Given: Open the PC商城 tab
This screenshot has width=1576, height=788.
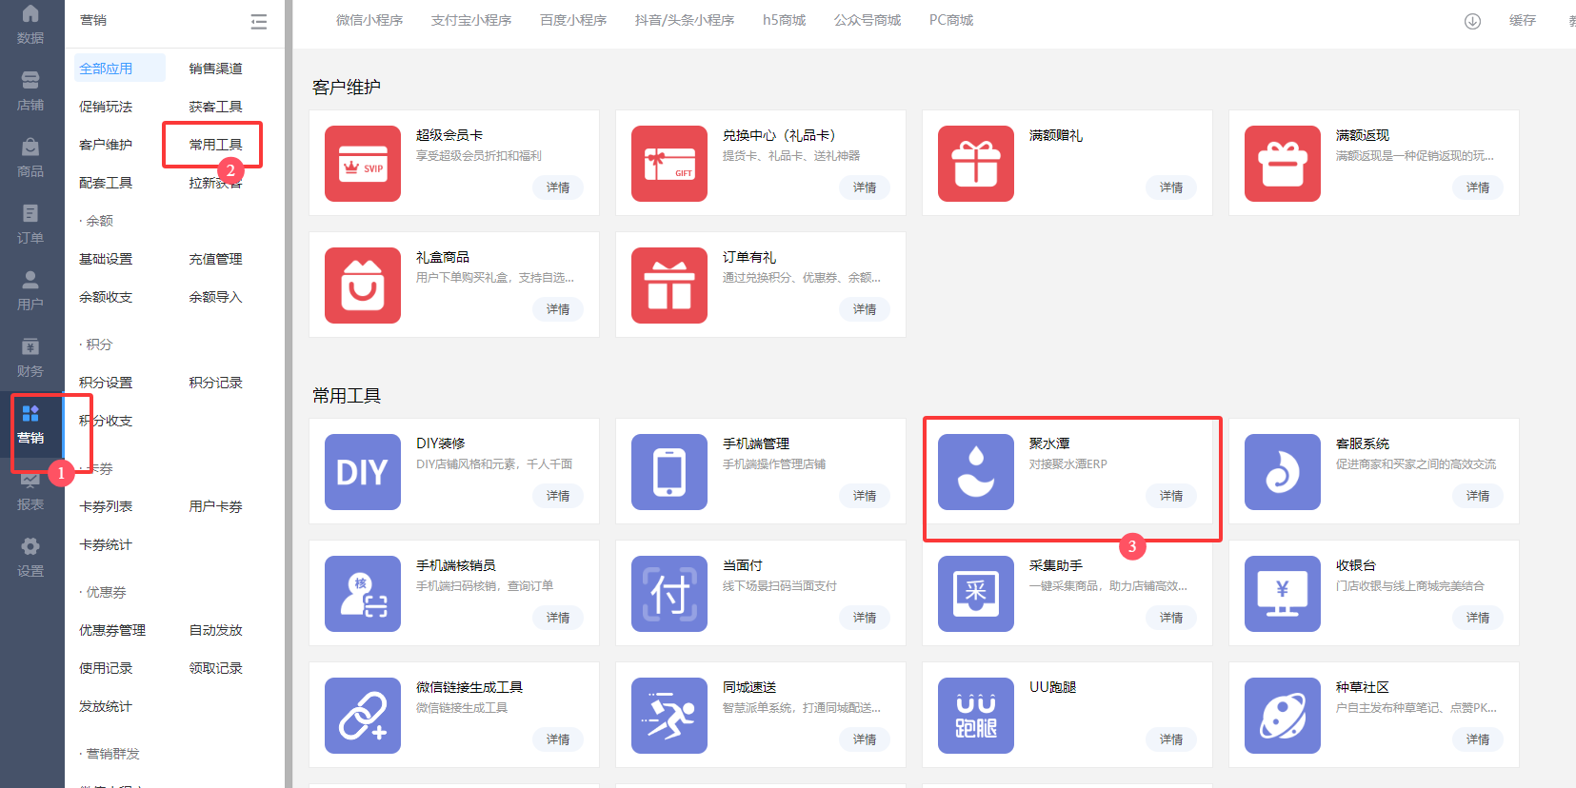Looking at the screenshot, I should click(951, 20).
